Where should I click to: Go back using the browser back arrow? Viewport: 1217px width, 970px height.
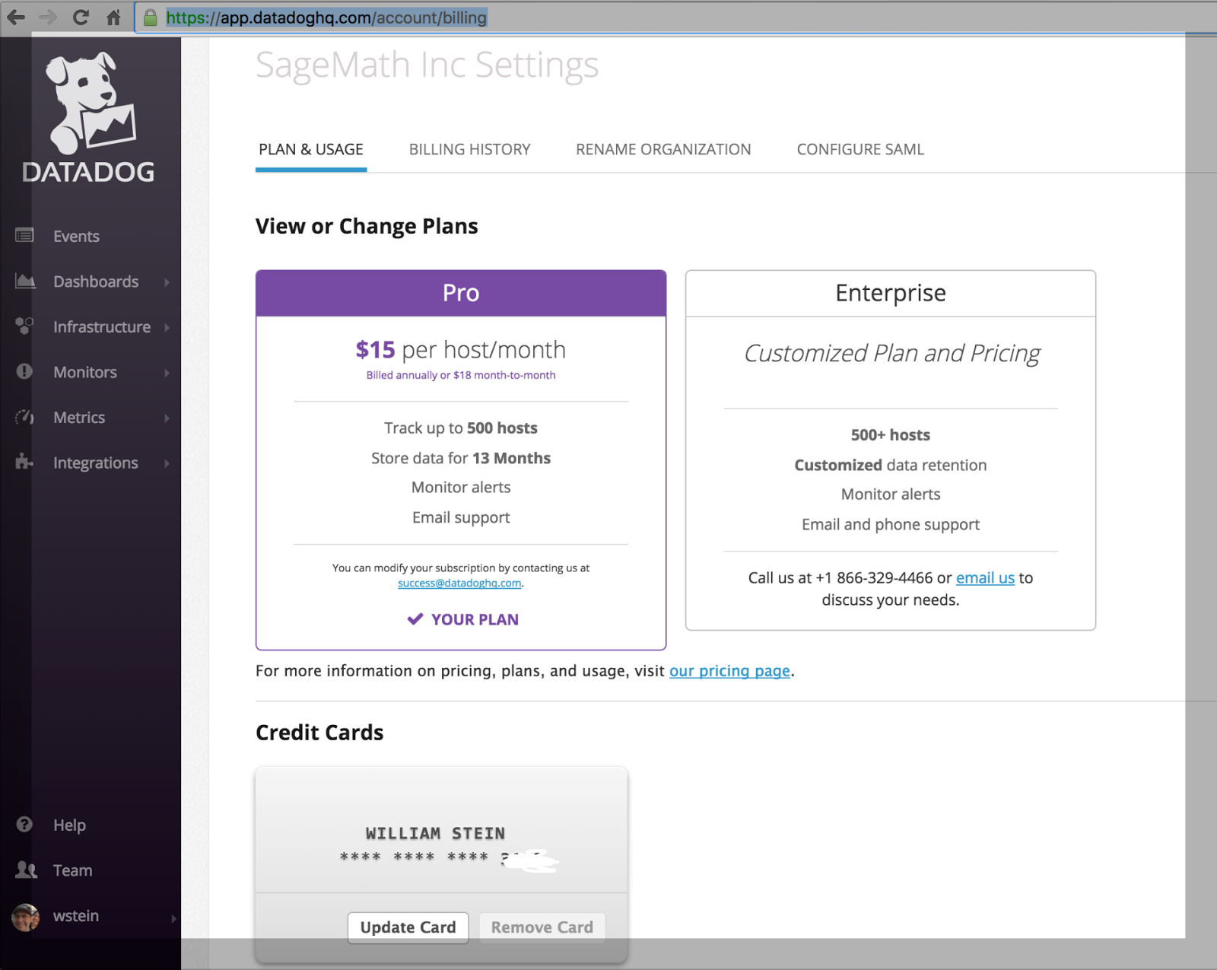(x=17, y=17)
